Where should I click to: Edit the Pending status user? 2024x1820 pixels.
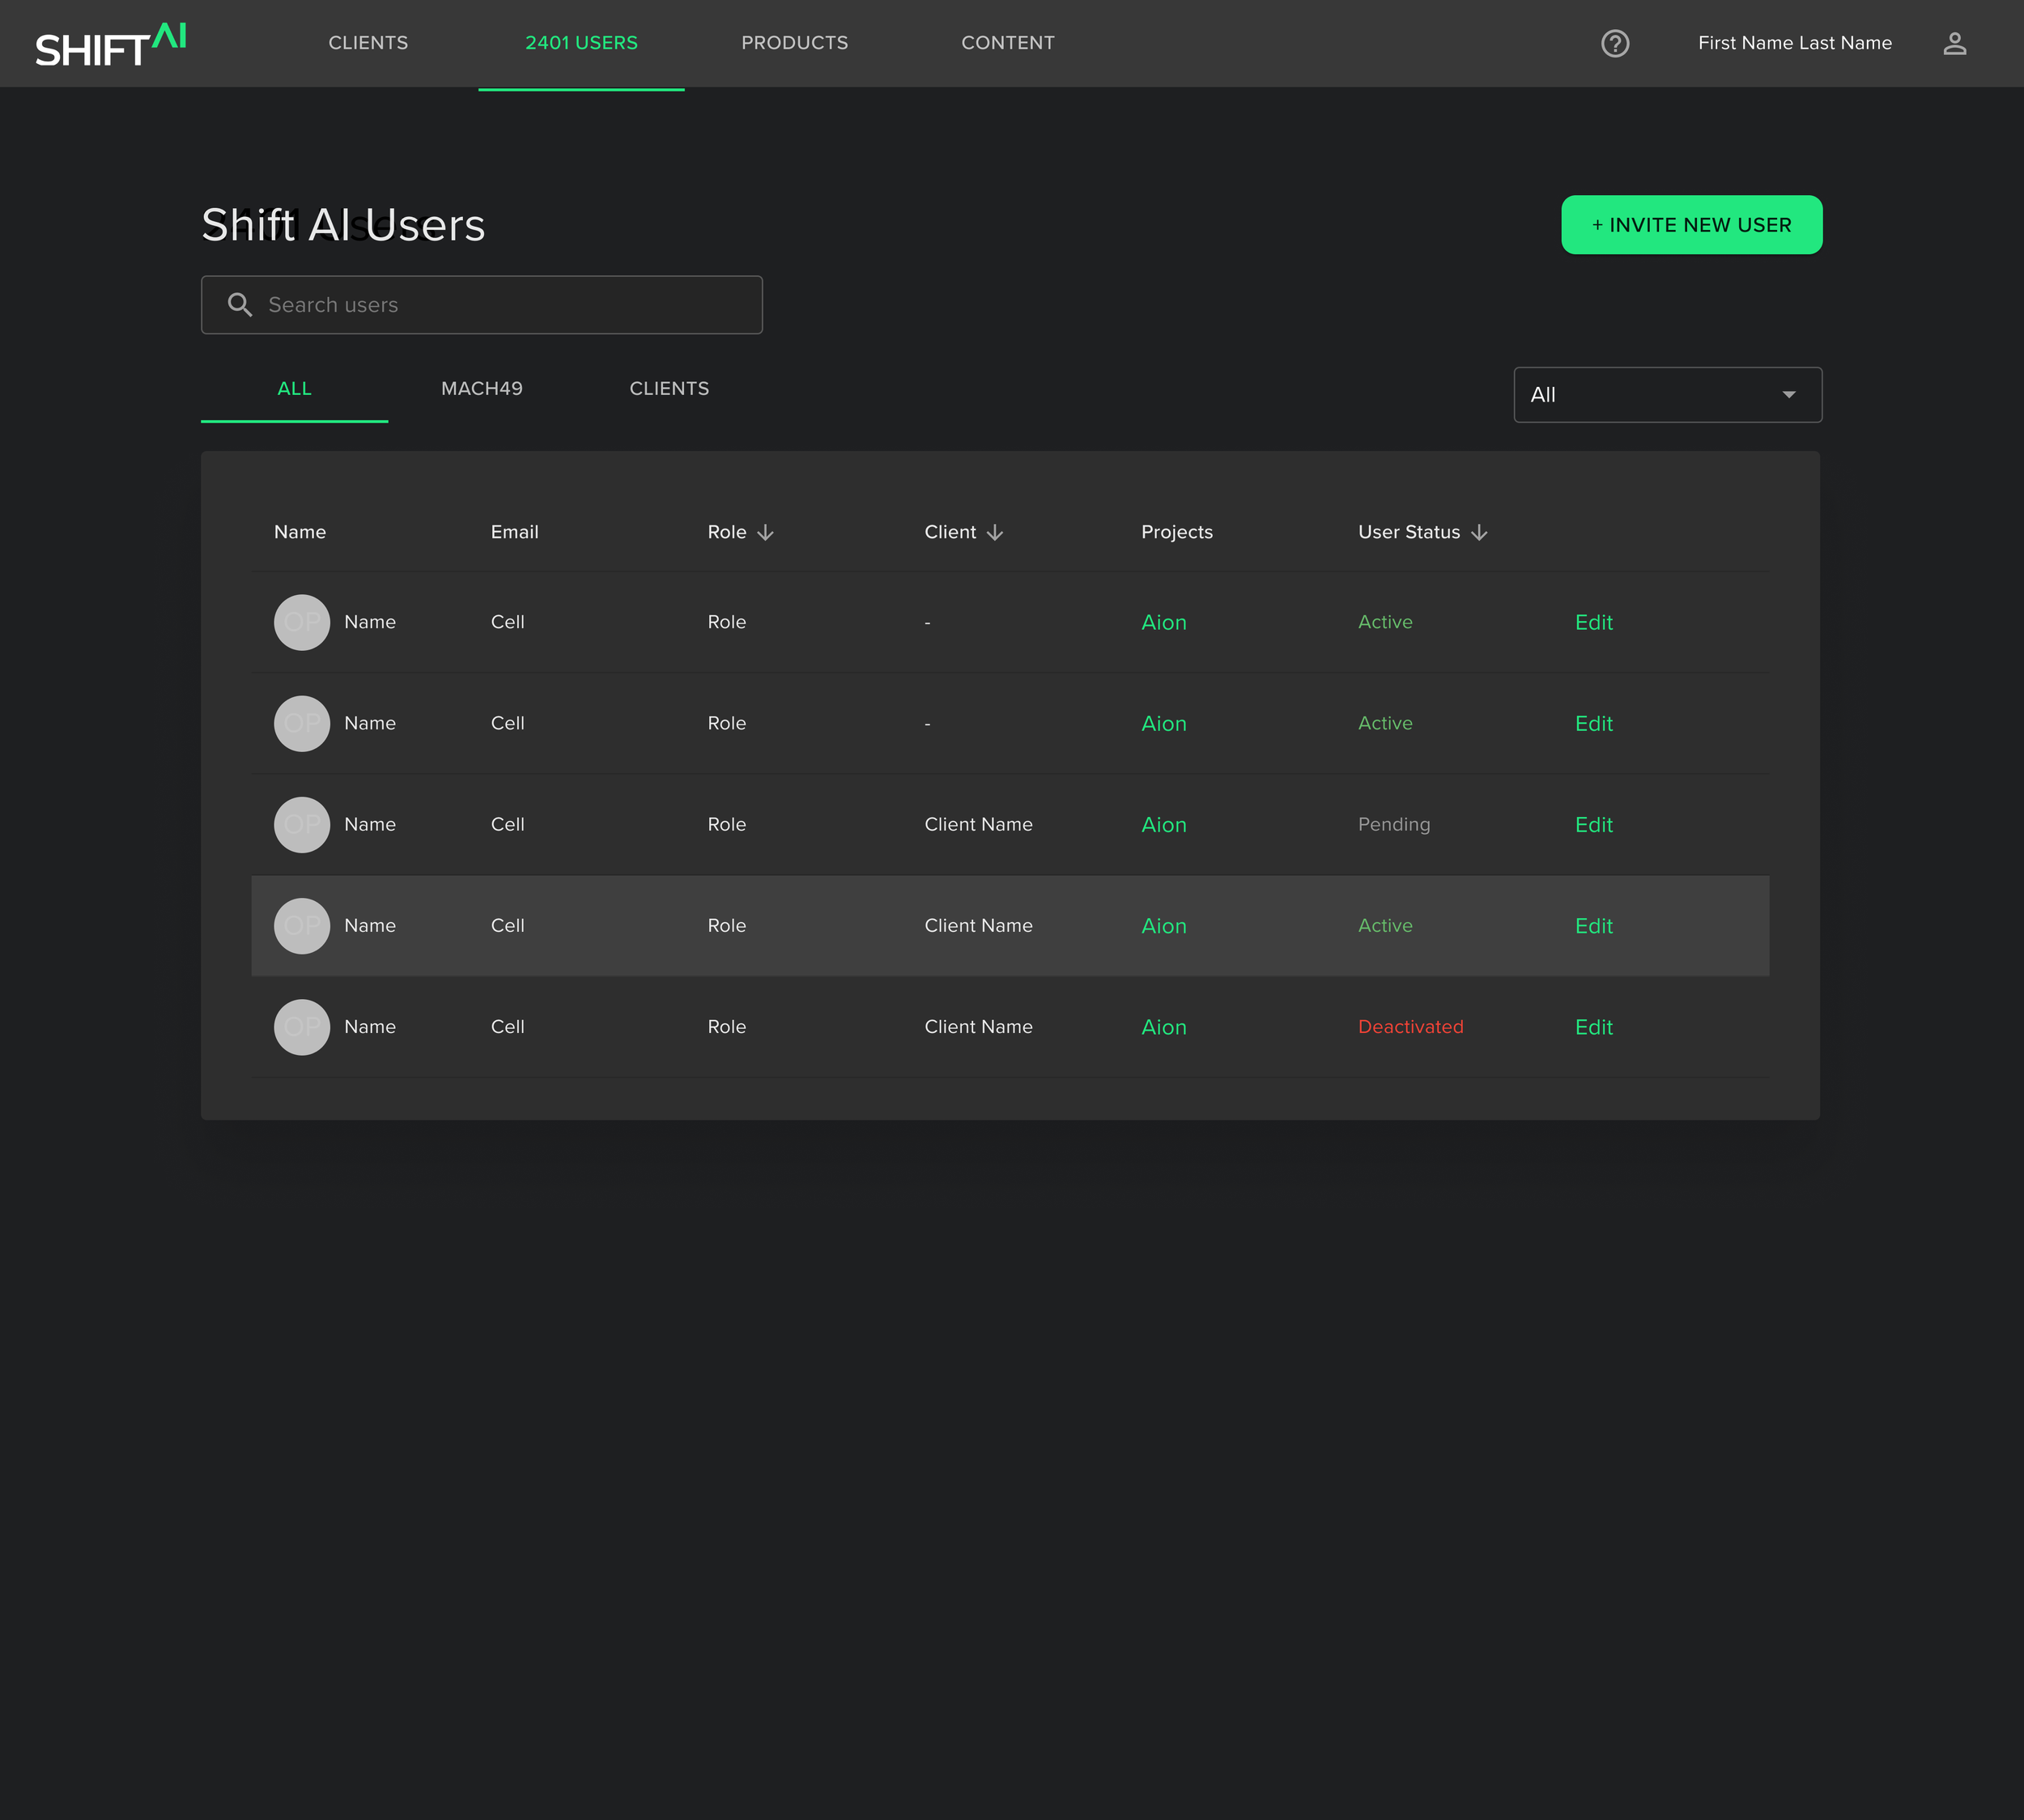1593,825
